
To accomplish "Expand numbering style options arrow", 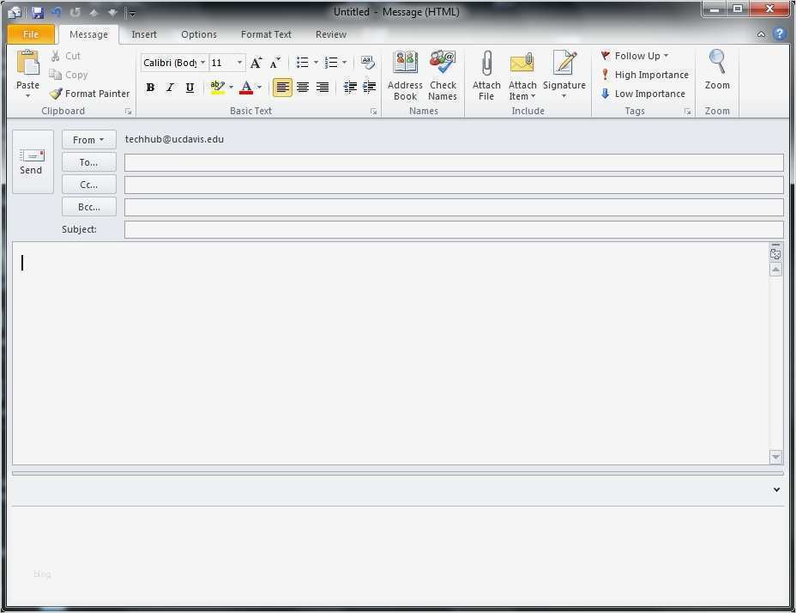I will tap(344, 63).
